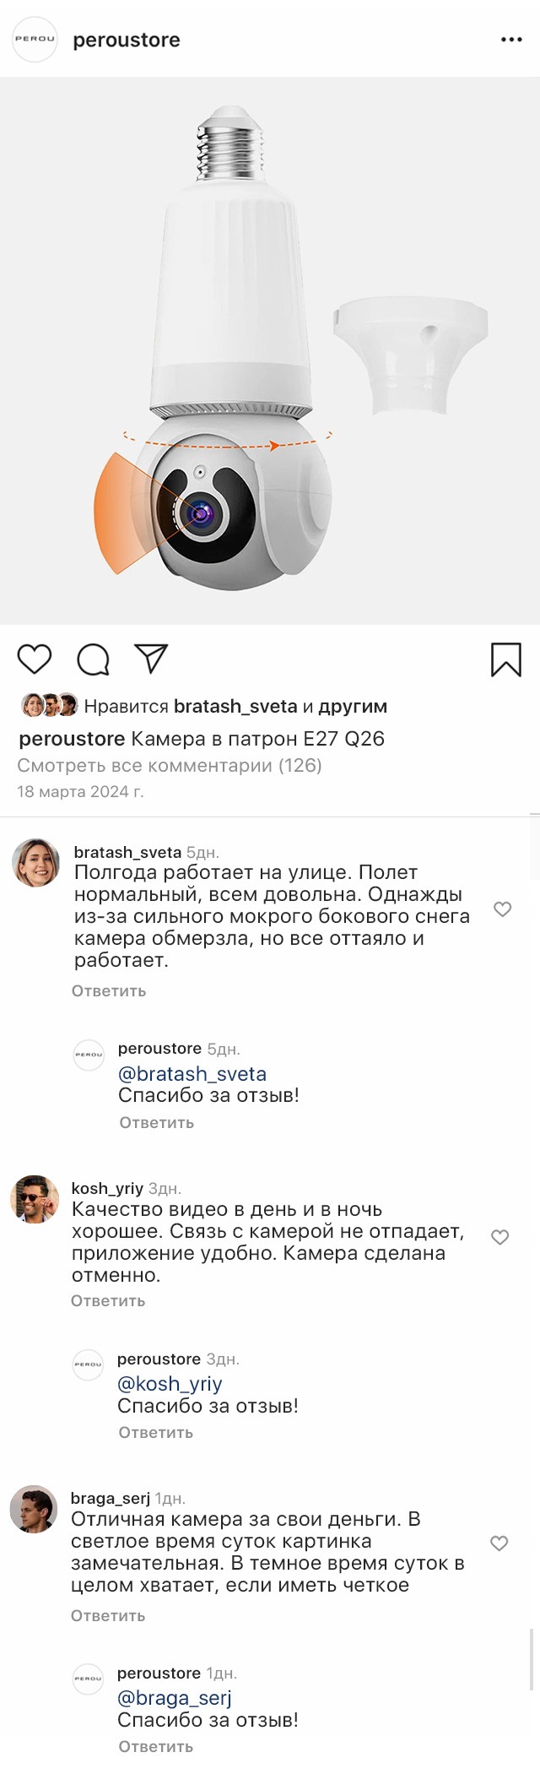The image size is (540, 1774).
Task: Open kosh_yriy's comment avatar
Action: (35, 1199)
